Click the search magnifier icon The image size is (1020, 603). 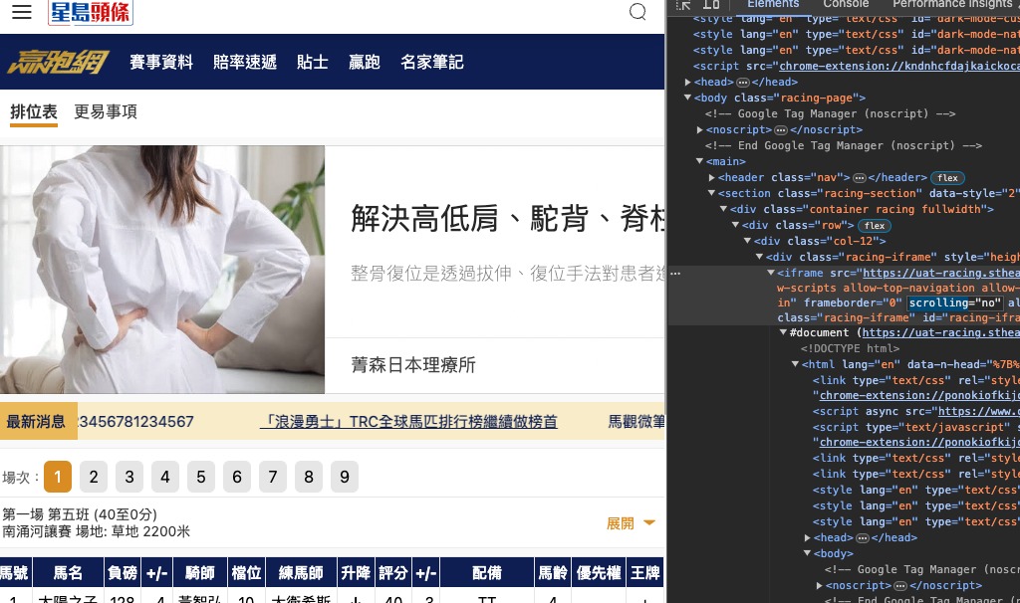click(x=637, y=12)
